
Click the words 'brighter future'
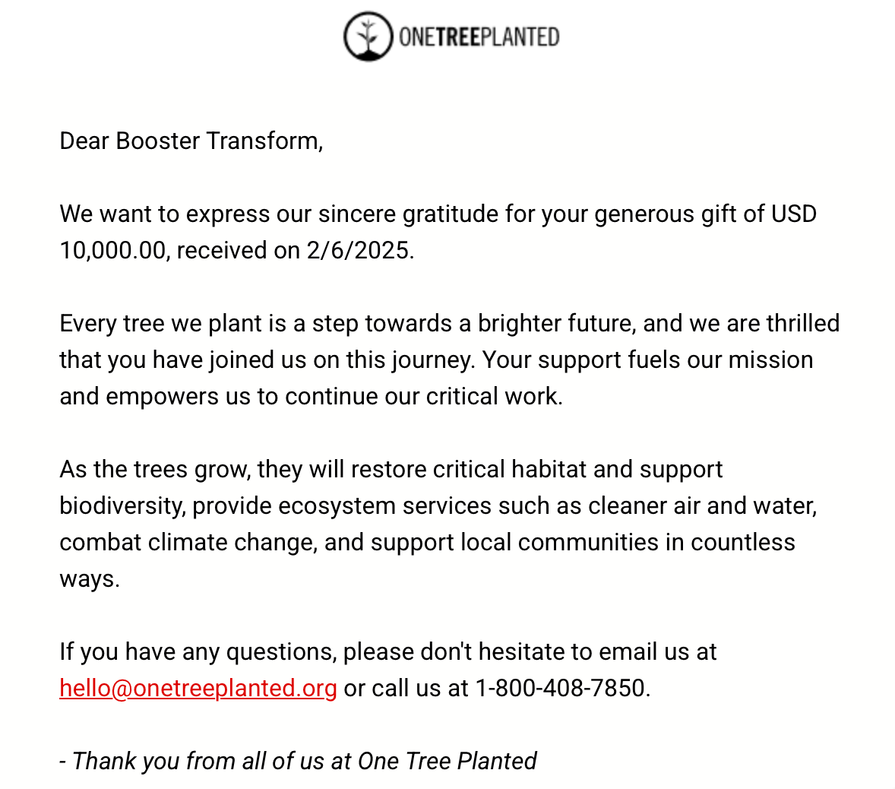556,324
